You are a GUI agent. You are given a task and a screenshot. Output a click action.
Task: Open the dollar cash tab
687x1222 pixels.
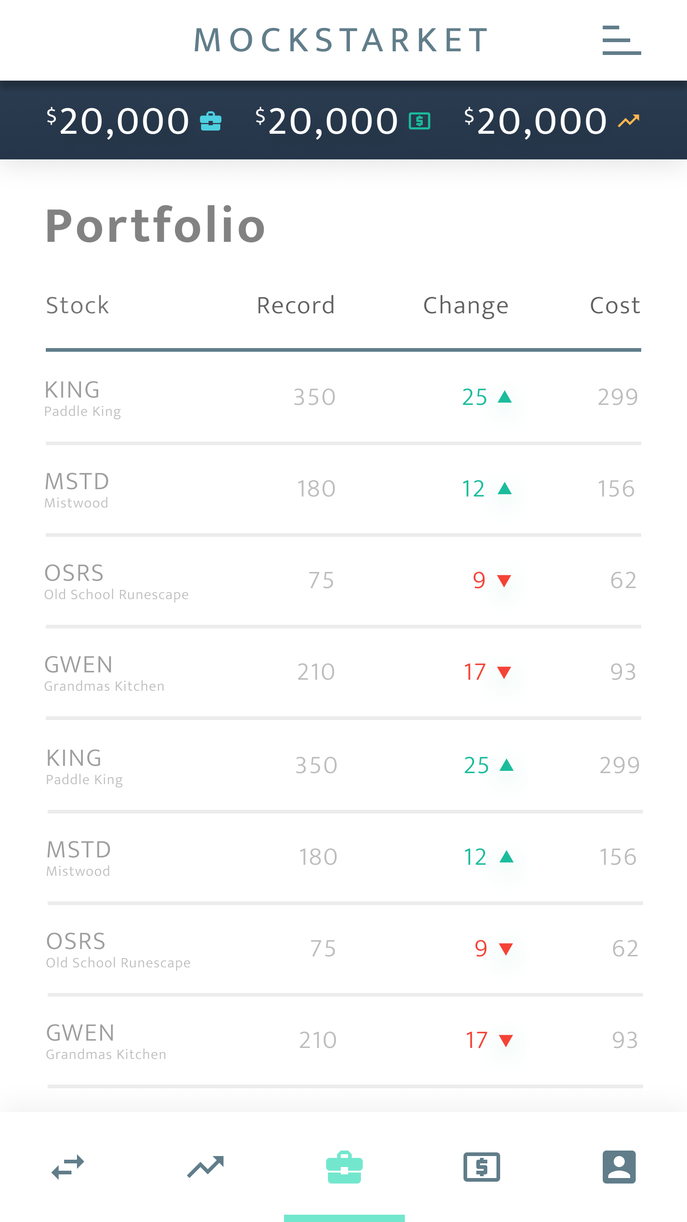coord(481,1167)
